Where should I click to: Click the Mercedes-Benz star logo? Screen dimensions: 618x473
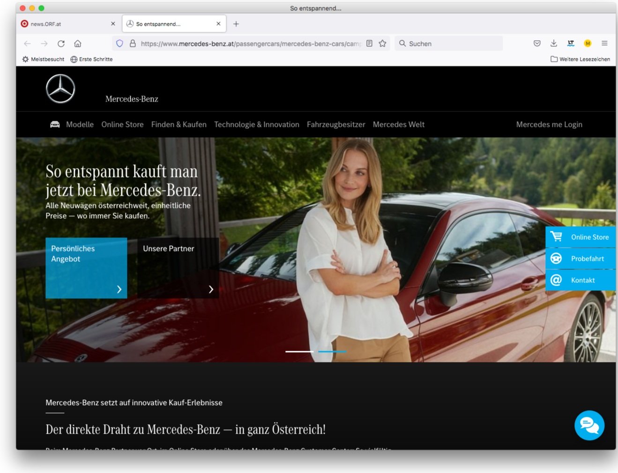tap(60, 89)
